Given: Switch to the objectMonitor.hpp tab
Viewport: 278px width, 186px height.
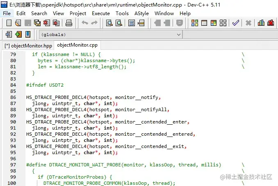Looking at the screenshot, I should tap(28, 46).
